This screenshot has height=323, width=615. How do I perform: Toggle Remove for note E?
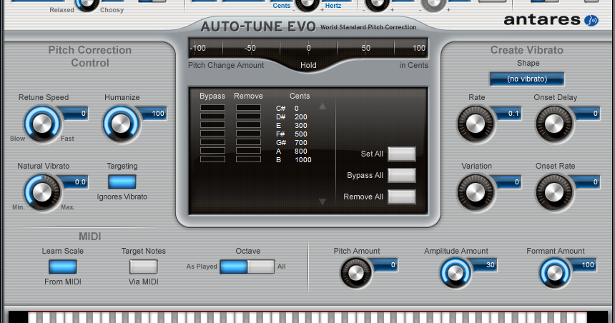tap(248, 125)
